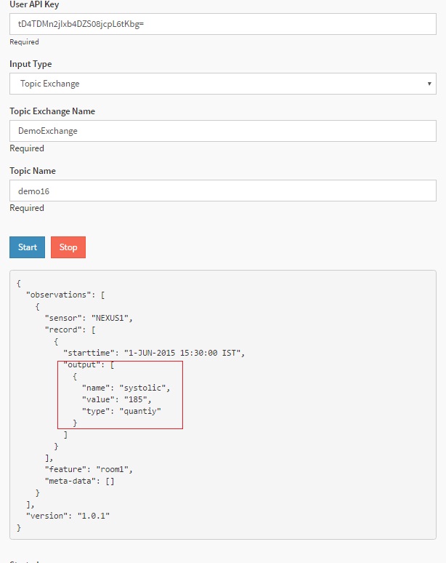The image size is (446, 563).
Task: Click the User API Key label
Action: tap(34, 4)
